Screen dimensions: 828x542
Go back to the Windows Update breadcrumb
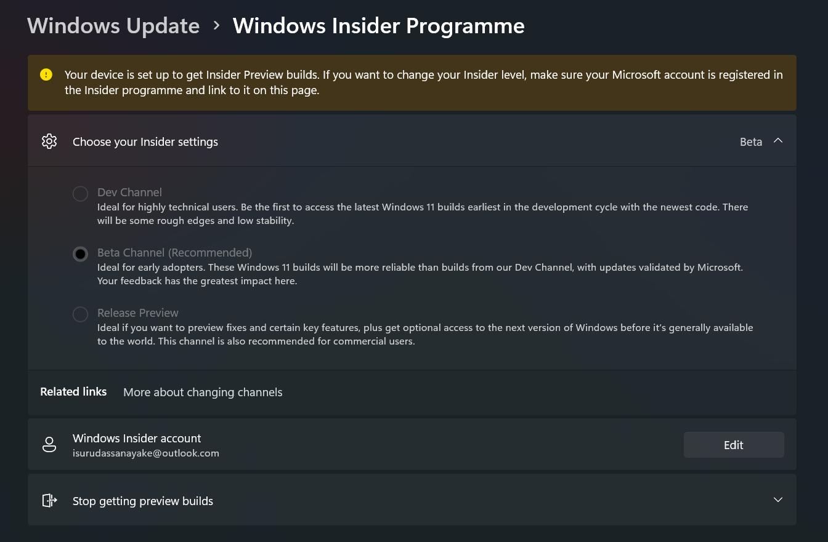pos(113,26)
